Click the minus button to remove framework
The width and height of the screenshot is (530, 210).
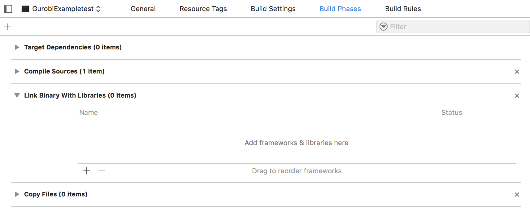point(102,171)
